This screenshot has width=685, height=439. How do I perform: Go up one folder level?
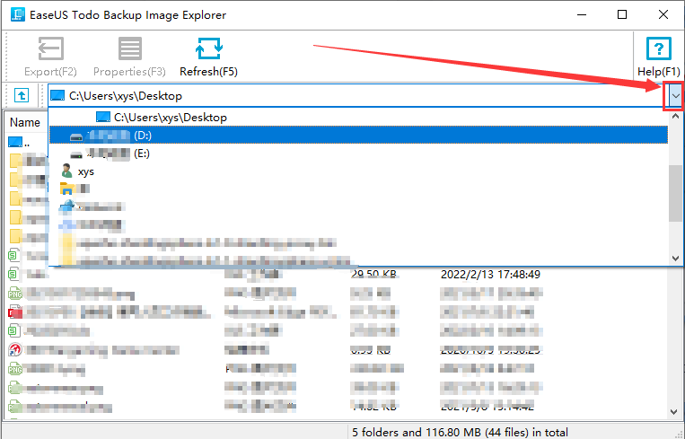(22, 95)
